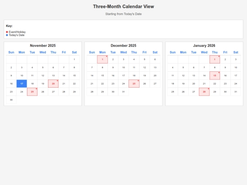Screen dimensions: 247x185
Task: Choose January 12 in the calendar
Action: coord(183,75)
